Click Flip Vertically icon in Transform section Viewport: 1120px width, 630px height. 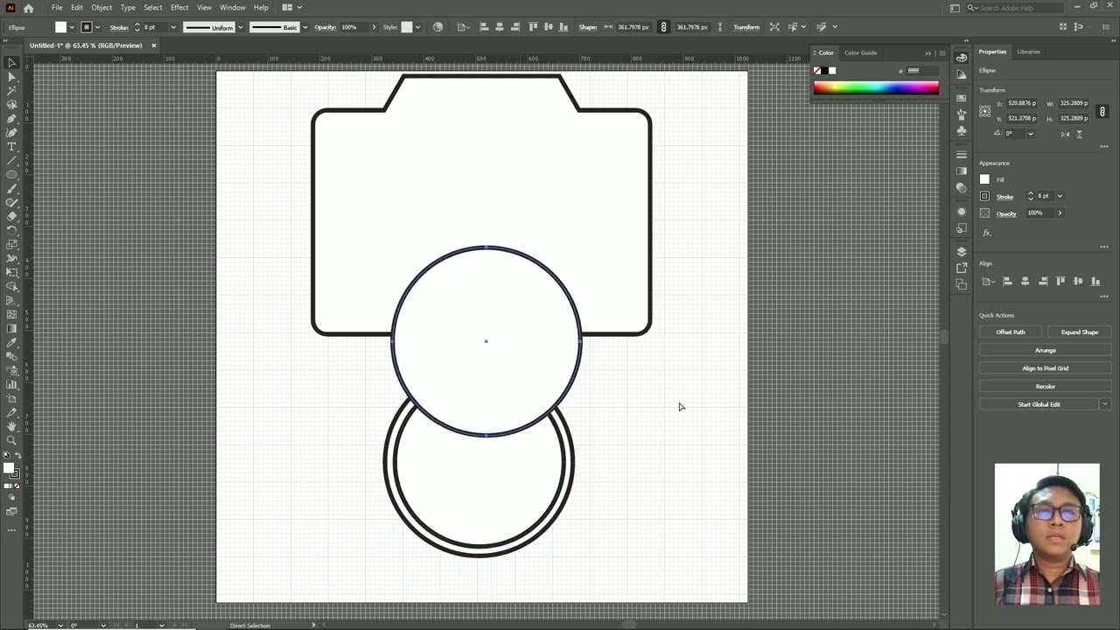pyautogui.click(x=1079, y=134)
